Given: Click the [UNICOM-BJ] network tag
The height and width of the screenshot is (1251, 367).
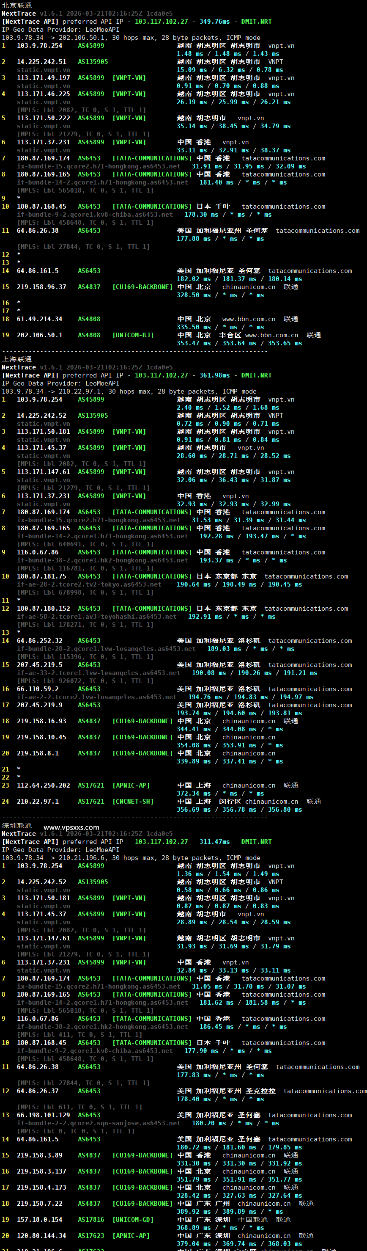Looking at the screenshot, I should click(x=133, y=335).
